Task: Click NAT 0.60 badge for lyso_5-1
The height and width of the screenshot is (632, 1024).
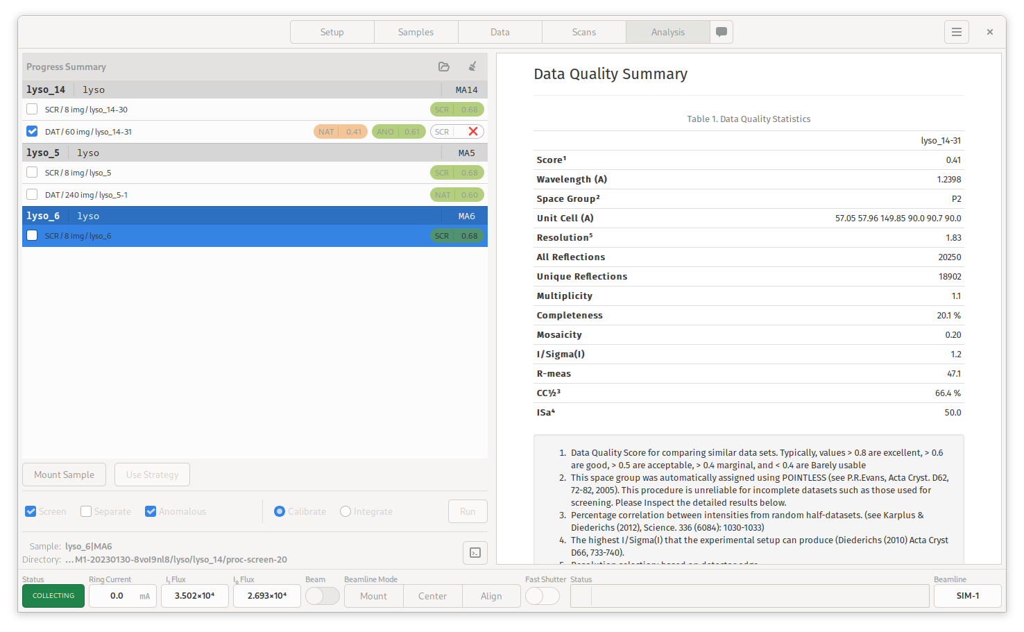Action: pyautogui.click(x=456, y=195)
